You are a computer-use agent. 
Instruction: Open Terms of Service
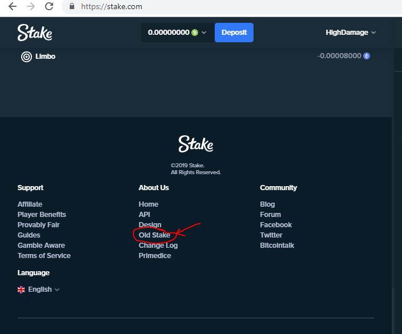[44, 256]
